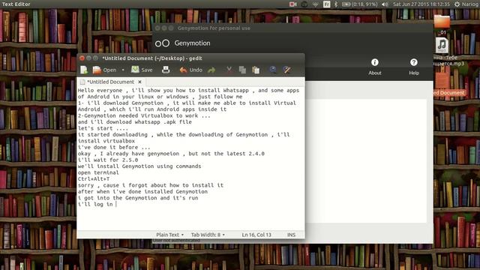Open the Tab Width: 8 dropdown
The height and width of the screenshot is (270, 480).
click(x=208, y=235)
